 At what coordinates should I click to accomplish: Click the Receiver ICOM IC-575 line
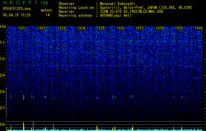[x=132, y=11]
